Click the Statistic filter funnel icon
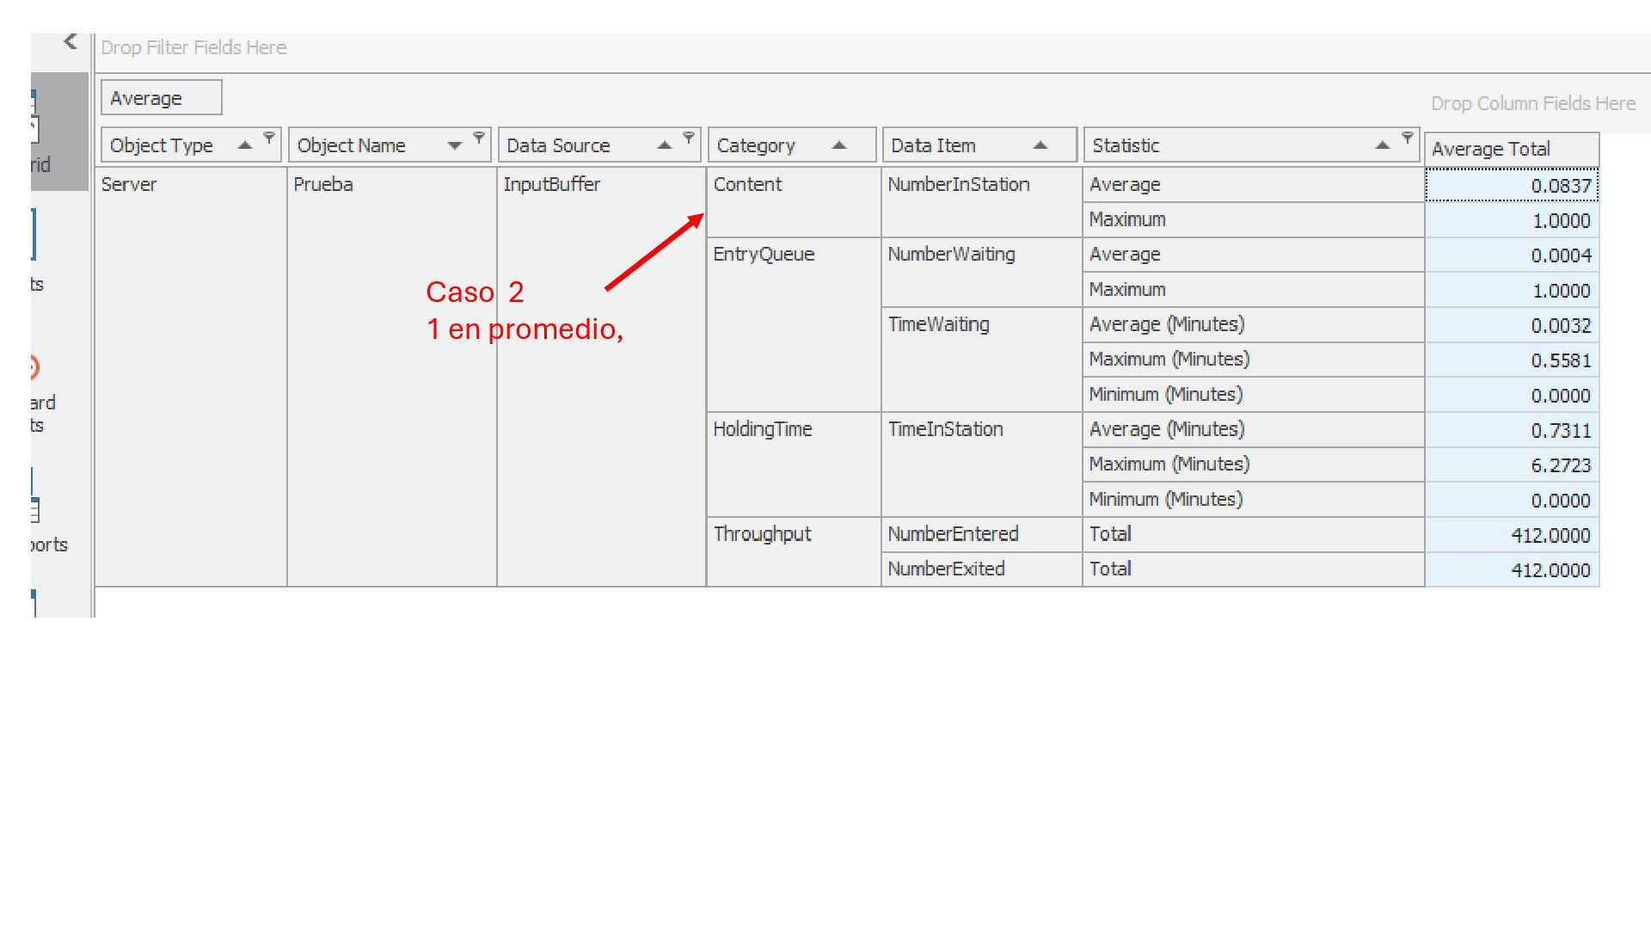 [1408, 138]
